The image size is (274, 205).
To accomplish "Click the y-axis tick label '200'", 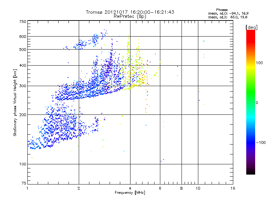I will tap(23, 115).
